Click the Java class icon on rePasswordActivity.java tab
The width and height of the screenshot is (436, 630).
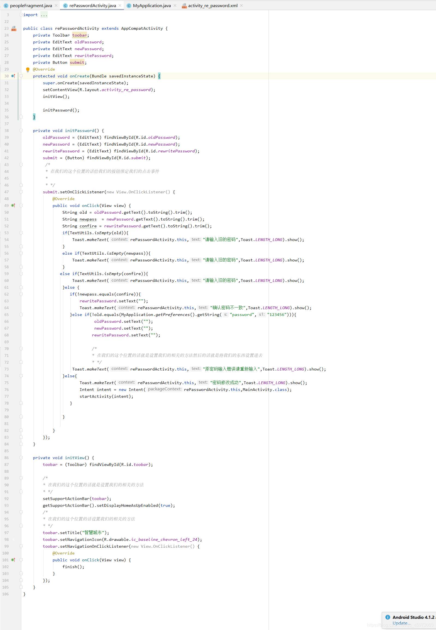coord(66,5)
